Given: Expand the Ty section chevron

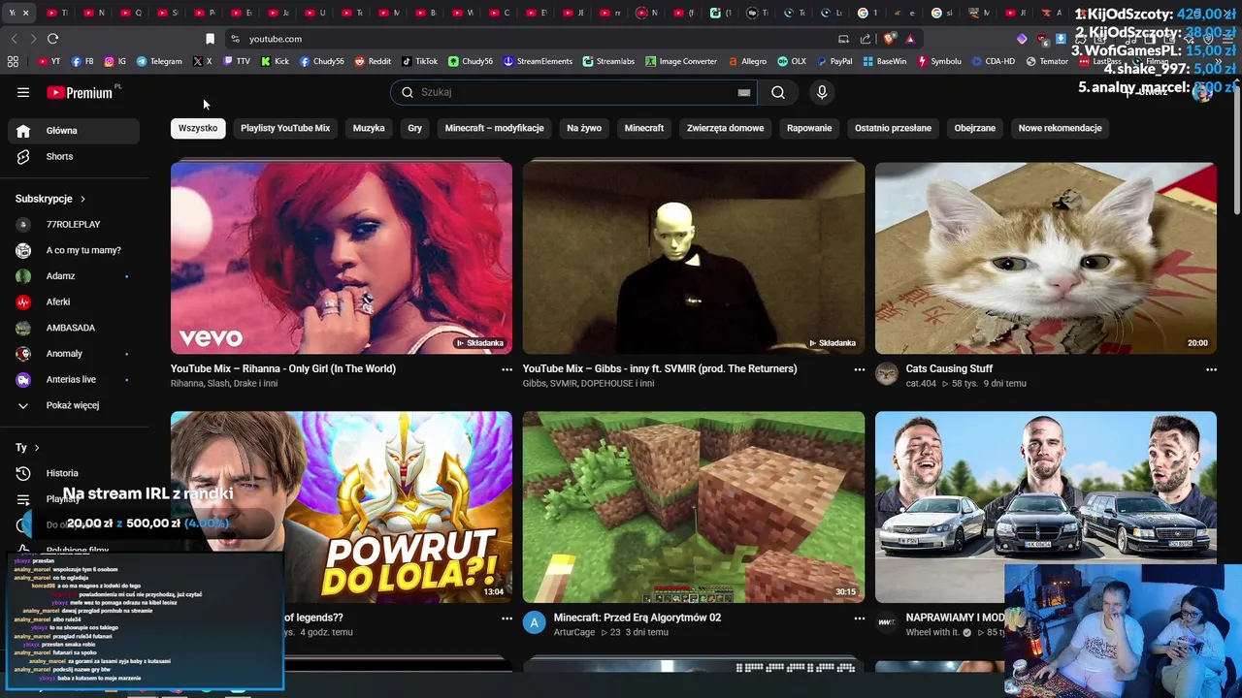Looking at the screenshot, I should pos(37,448).
